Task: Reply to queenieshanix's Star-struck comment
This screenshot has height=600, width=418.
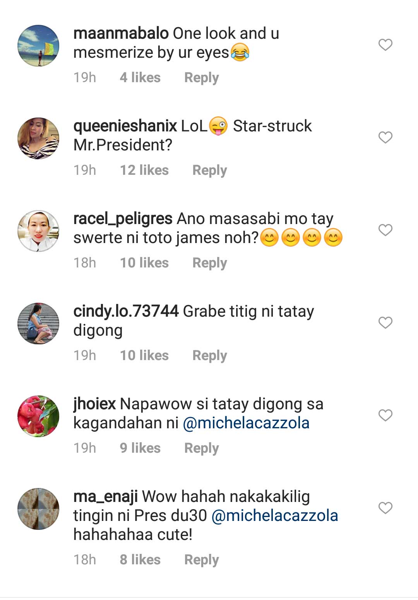Action: click(x=210, y=170)
